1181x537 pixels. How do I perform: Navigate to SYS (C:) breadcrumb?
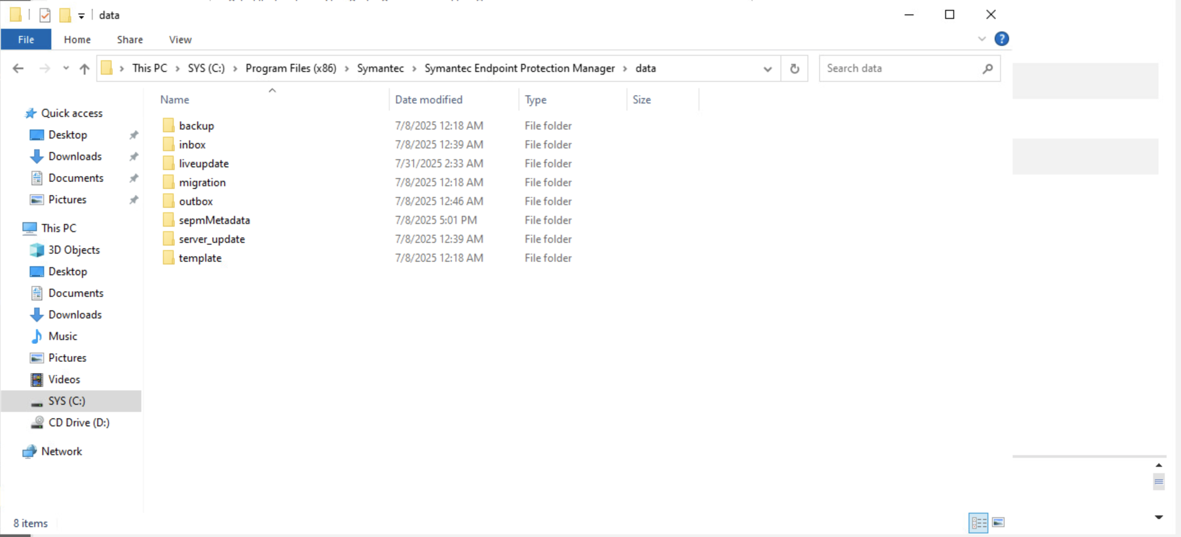206,68
